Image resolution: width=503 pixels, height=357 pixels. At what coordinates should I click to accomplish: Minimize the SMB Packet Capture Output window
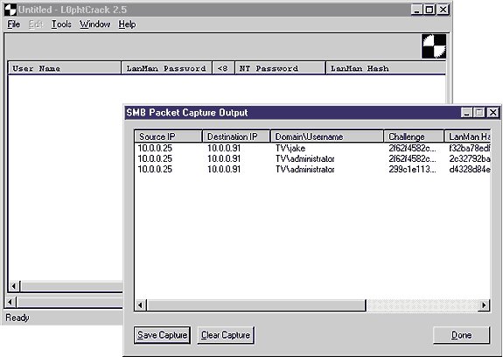(467, 113)
